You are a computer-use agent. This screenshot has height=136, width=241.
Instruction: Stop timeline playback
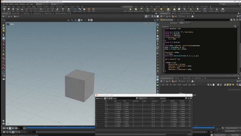point(10,128)
